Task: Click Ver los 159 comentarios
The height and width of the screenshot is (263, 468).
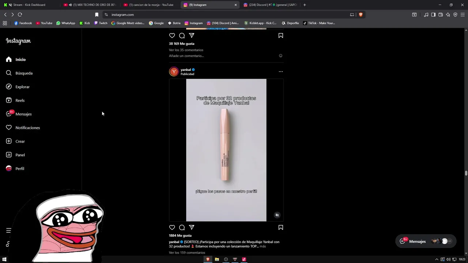Action: [187, 253]
